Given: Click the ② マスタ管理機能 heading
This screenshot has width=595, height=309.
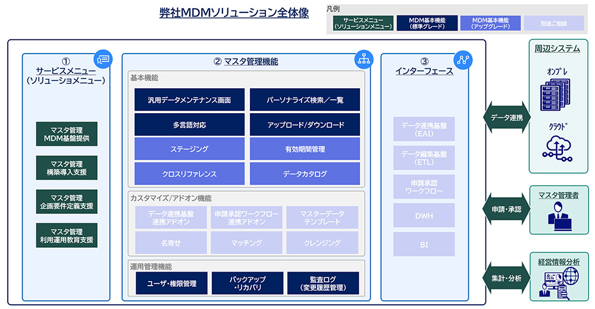Looking at the screenshot, I should (246, 61).
